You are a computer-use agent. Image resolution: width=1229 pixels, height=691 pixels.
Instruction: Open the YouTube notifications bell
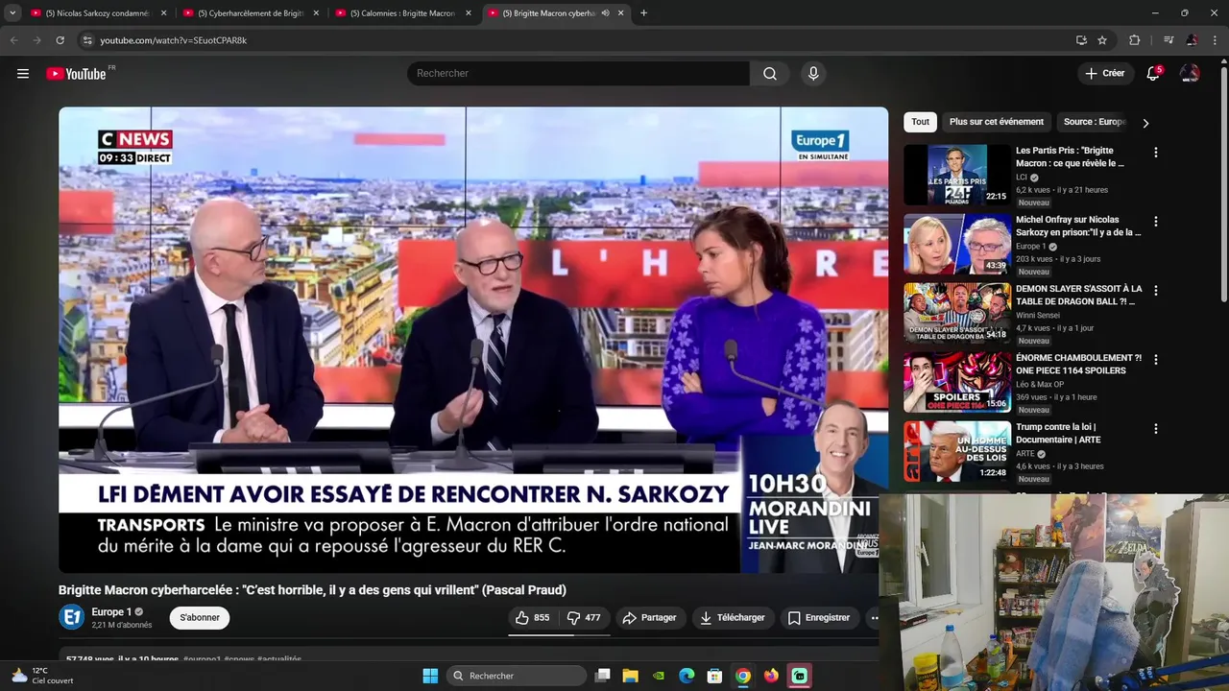point(1153,74)
